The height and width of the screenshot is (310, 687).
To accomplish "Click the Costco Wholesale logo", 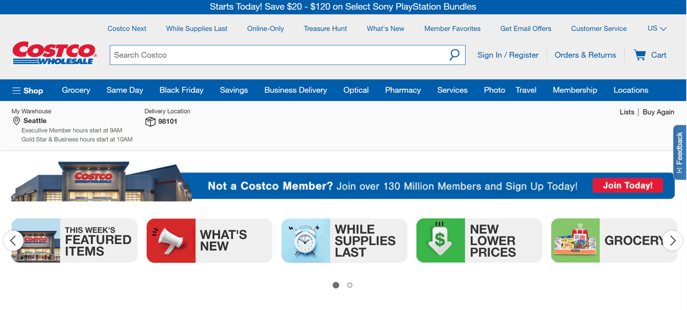I will point(54,54).
